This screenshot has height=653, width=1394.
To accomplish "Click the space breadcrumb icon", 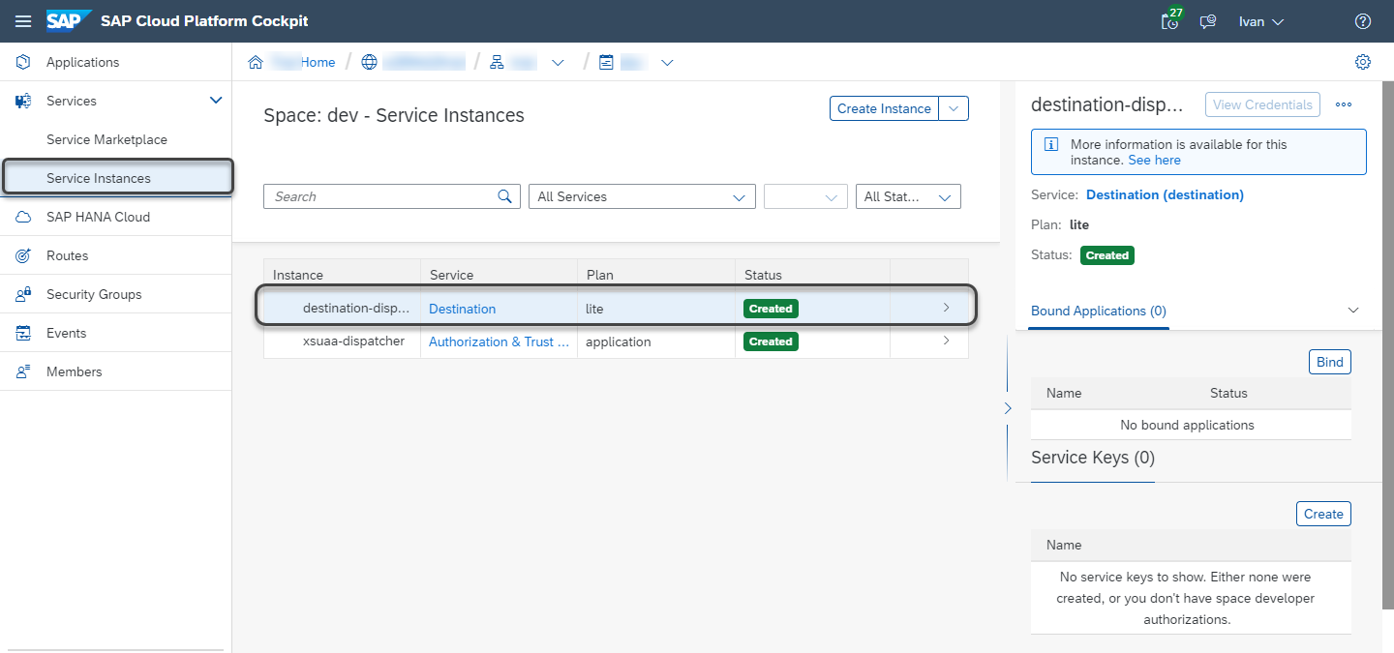I will click(x=606, y=62).
